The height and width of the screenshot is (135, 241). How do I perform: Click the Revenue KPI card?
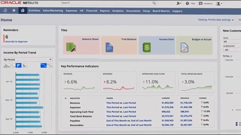pos(79,82)
